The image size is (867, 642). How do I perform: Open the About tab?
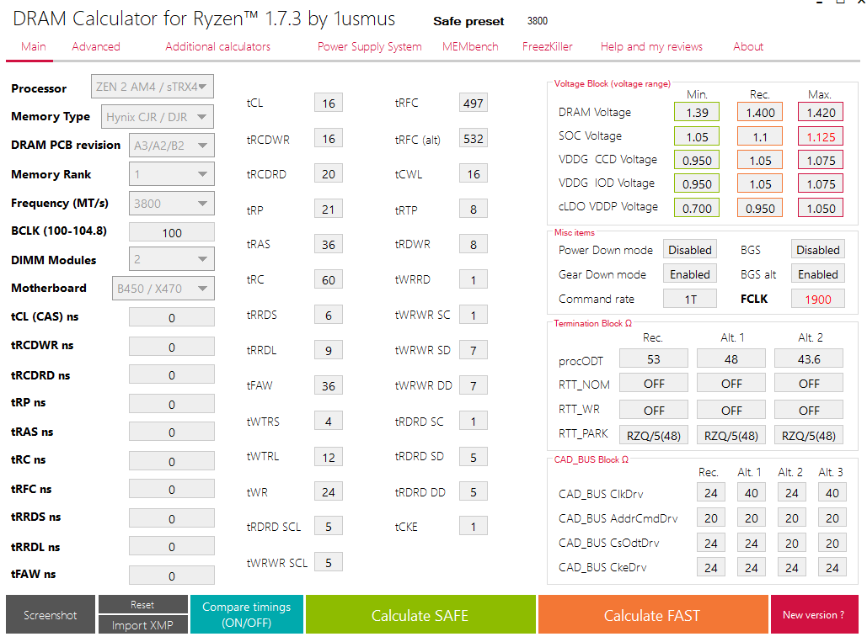click(748, 47)
